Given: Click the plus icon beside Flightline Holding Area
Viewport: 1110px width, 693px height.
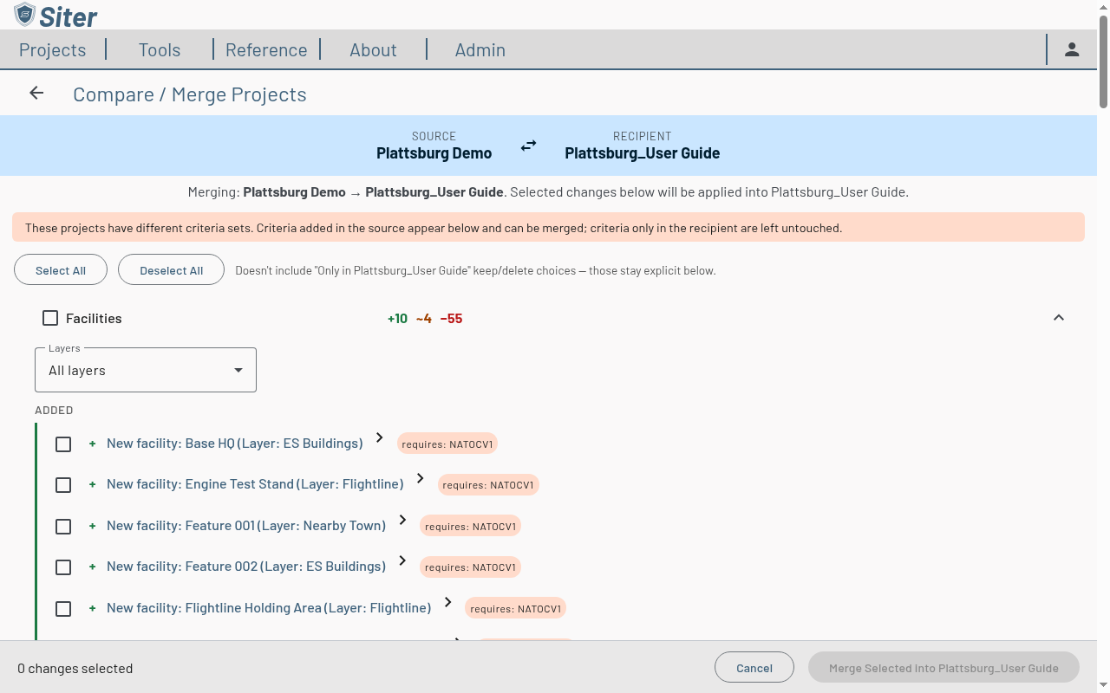Looking at the screenshot, I should [x=93, y=608].
